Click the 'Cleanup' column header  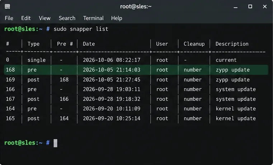pos(194,44)
